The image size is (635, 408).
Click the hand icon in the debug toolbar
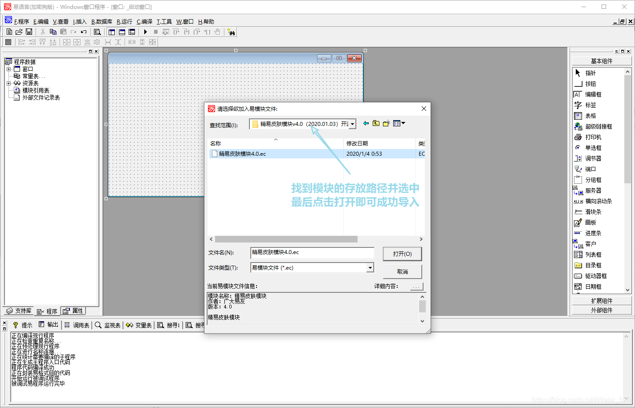(217, 32)
